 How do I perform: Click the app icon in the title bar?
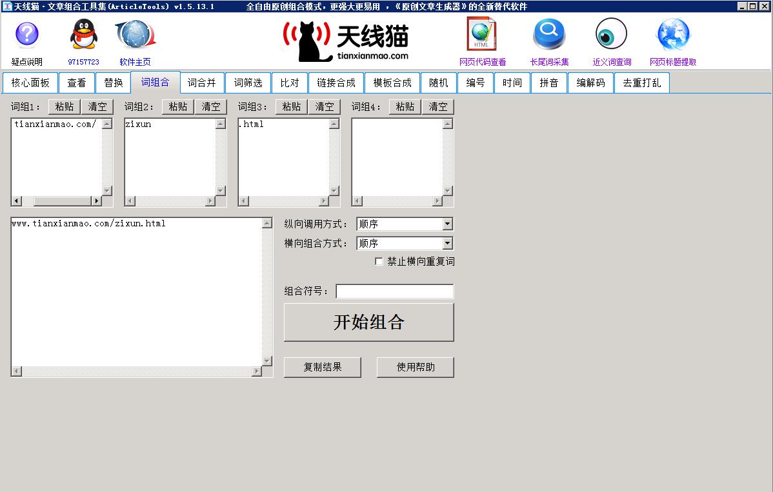tap(7, 6)
